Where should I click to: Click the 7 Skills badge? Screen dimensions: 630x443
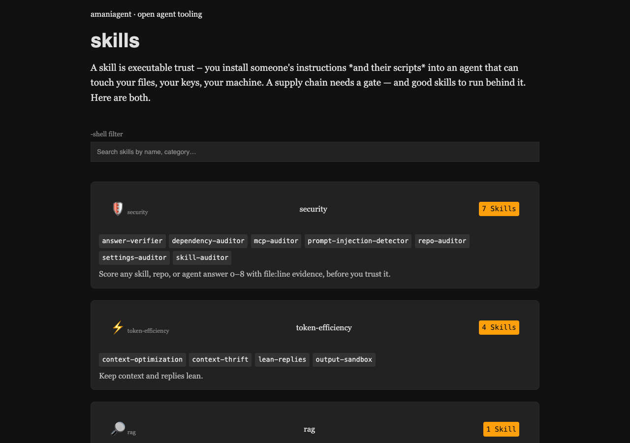[x=499, y=209]
